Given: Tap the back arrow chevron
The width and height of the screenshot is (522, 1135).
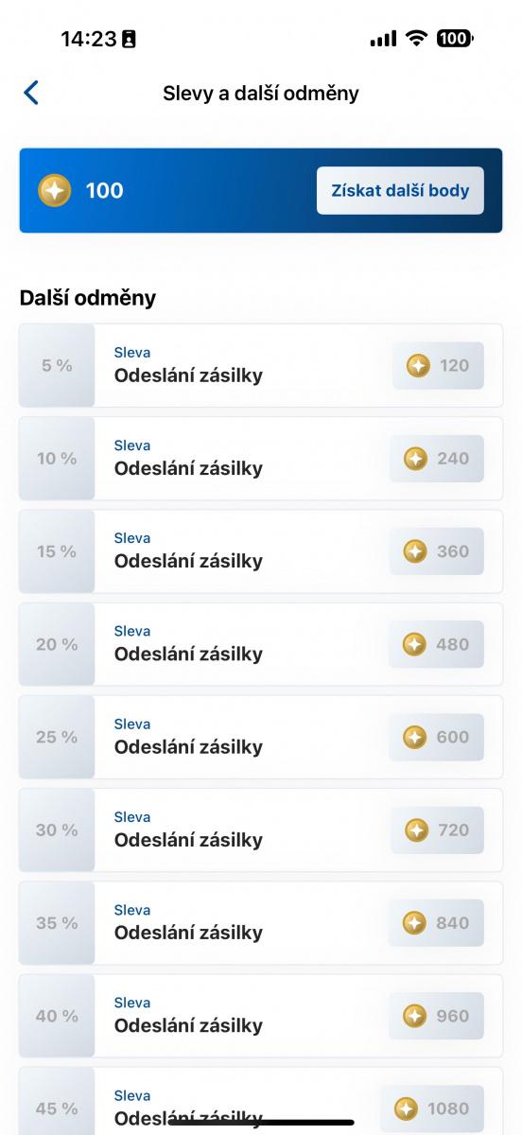Looking at the screenshot, I should click(31, 93).
